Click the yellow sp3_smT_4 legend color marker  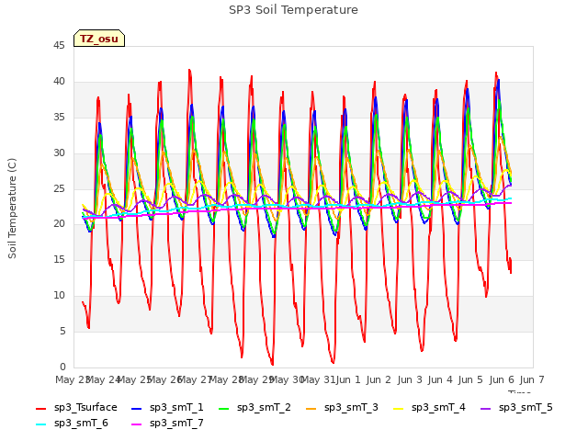(x=398, y=408)
